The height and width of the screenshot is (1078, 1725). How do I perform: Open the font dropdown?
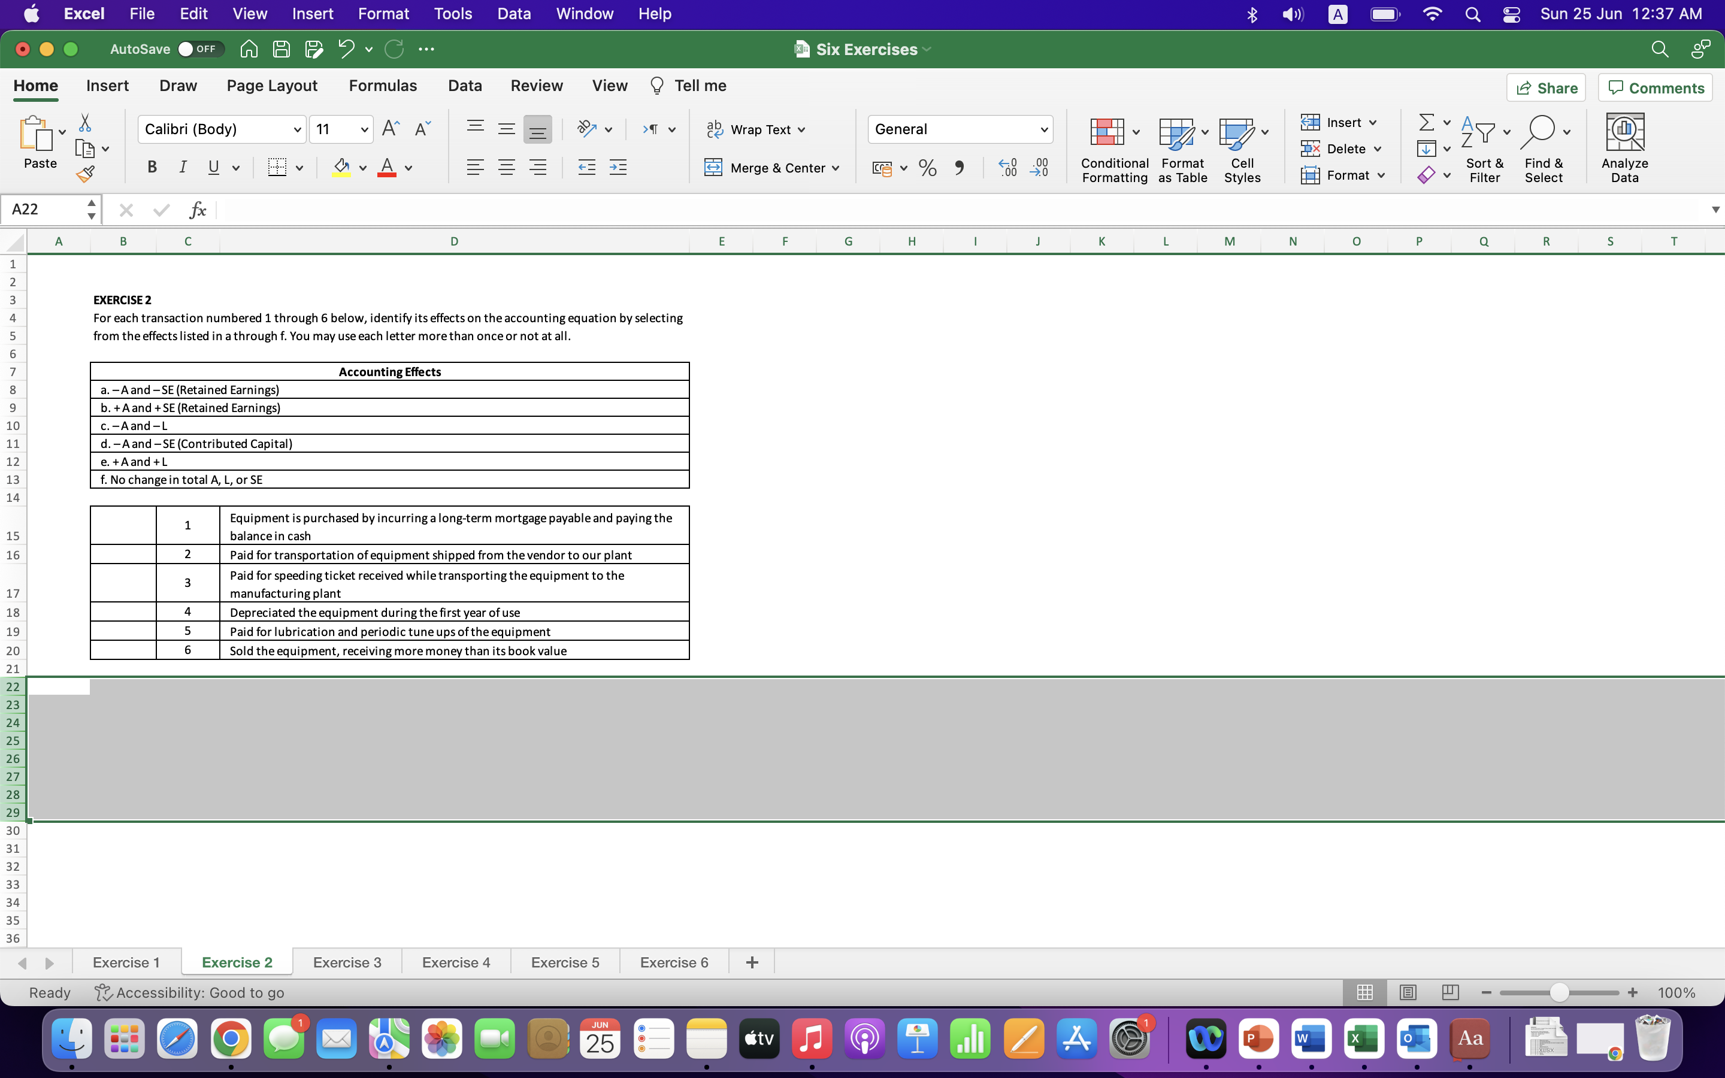[297, 129]
